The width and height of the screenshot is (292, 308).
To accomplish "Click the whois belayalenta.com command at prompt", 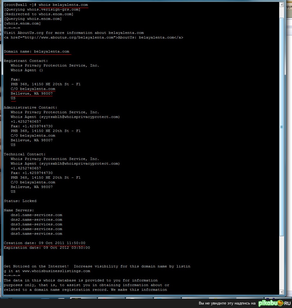I will click(63, 5).
